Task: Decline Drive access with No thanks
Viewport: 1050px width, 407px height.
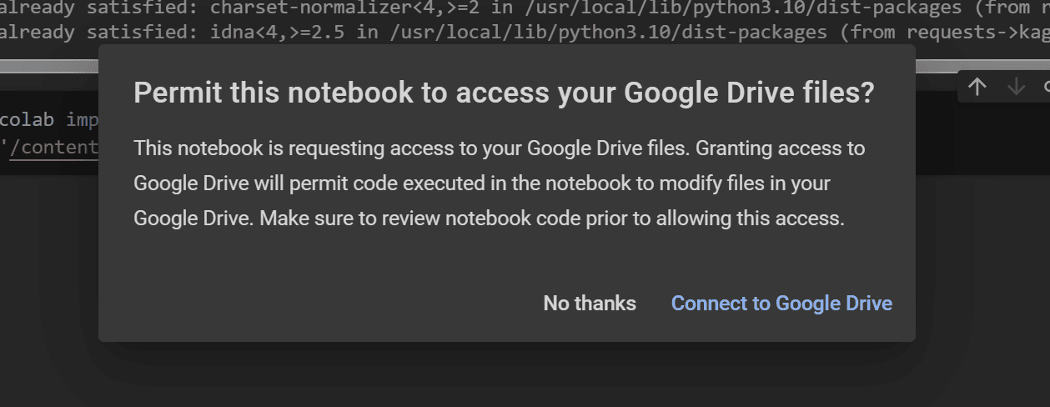Action: [590, 304]
